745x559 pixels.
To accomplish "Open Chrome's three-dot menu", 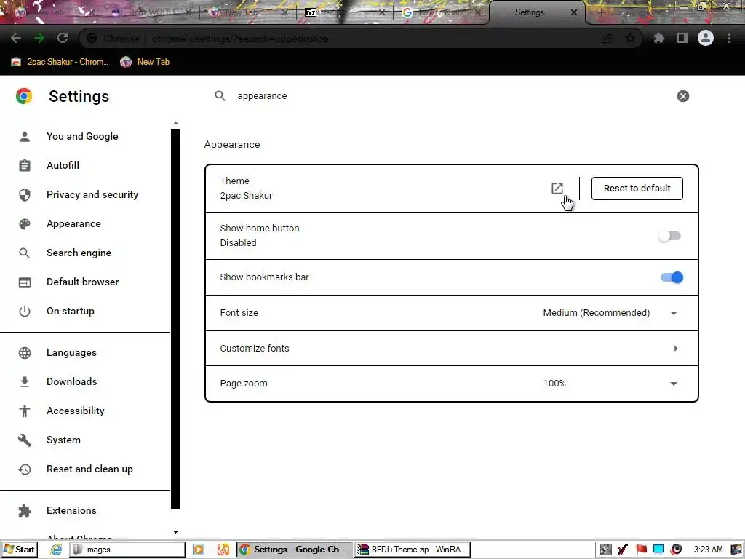I will (x=729, y=38).
